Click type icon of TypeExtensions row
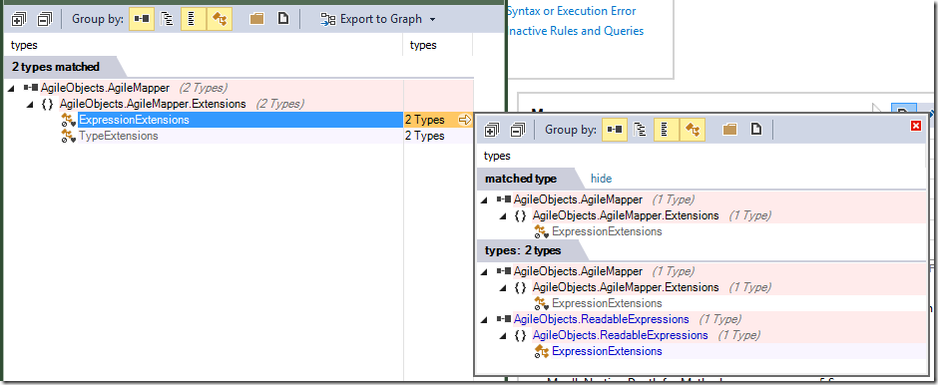The width and height of the screenshot is (938, 385). coord(69,136)
